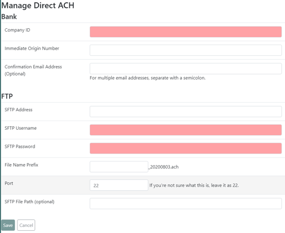Click the 'Port' label text
The image size is (285, 233).
point(9,183)
